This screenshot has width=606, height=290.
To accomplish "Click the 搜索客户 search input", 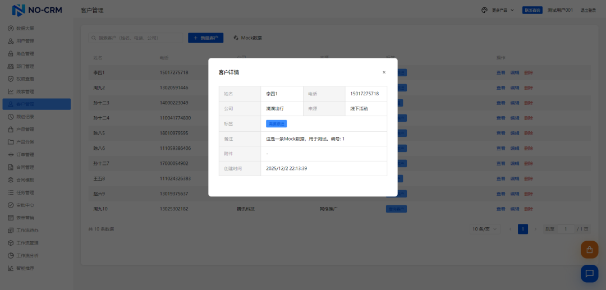I will coord(136,38).
